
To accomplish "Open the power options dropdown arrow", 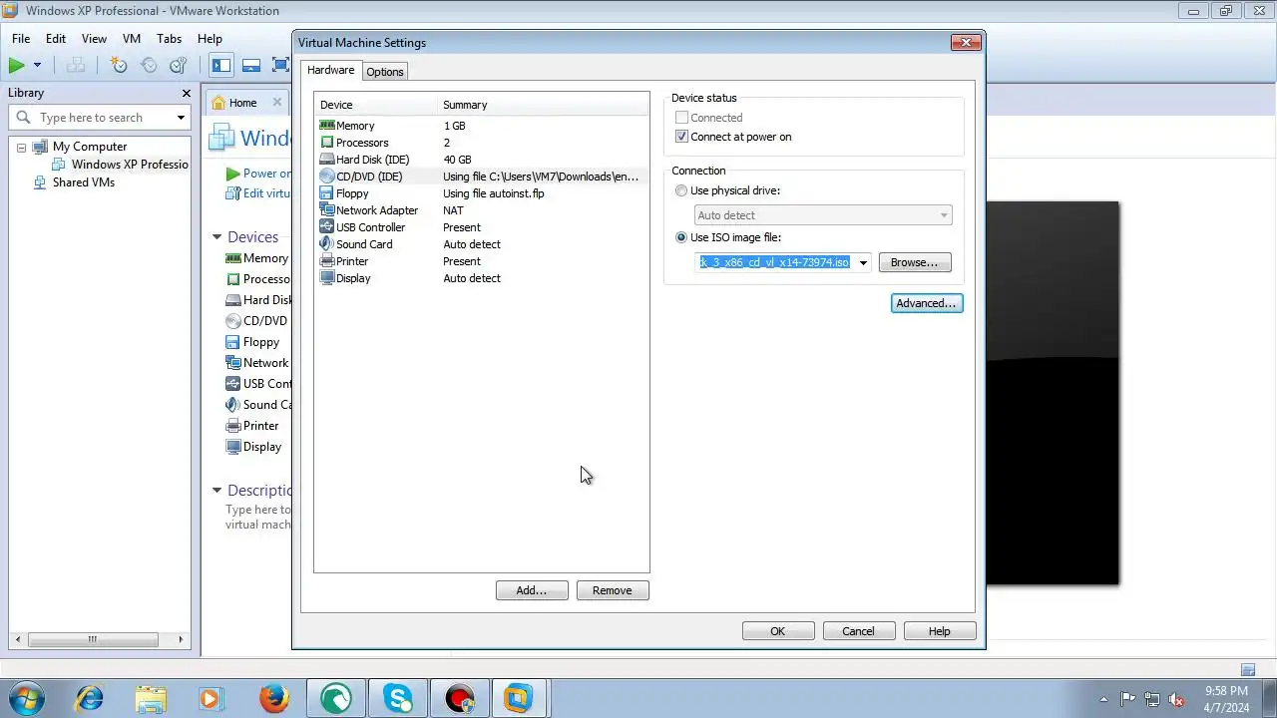I will (37, 66).
